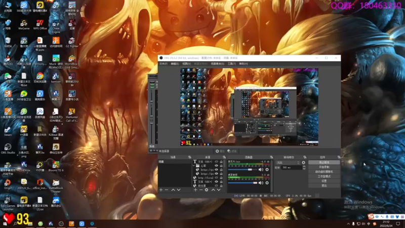This screenshot has width=405, height=228.
Task: Open the 视图(V) menu in OBS
Action: point(186,64)
